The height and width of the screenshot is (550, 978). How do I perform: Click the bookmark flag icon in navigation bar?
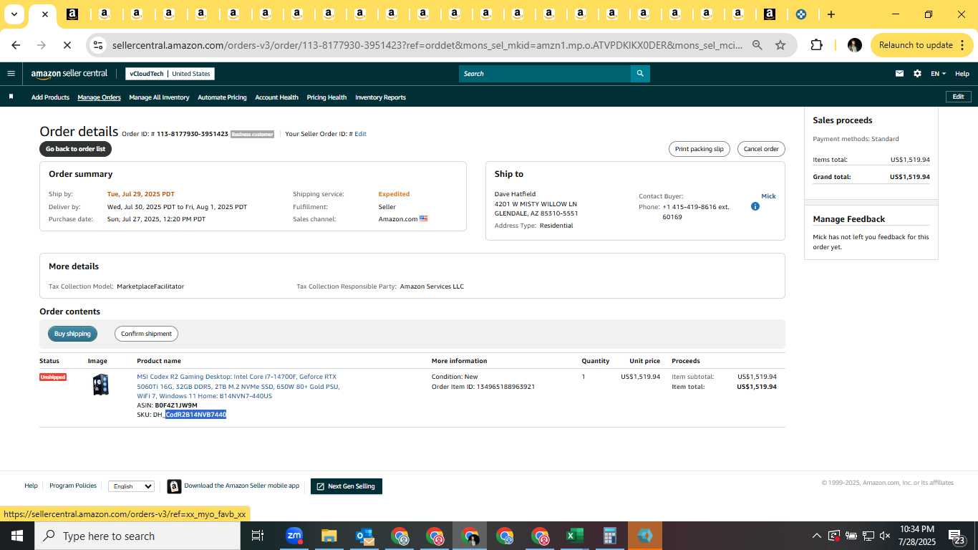(x=11, y=97)
